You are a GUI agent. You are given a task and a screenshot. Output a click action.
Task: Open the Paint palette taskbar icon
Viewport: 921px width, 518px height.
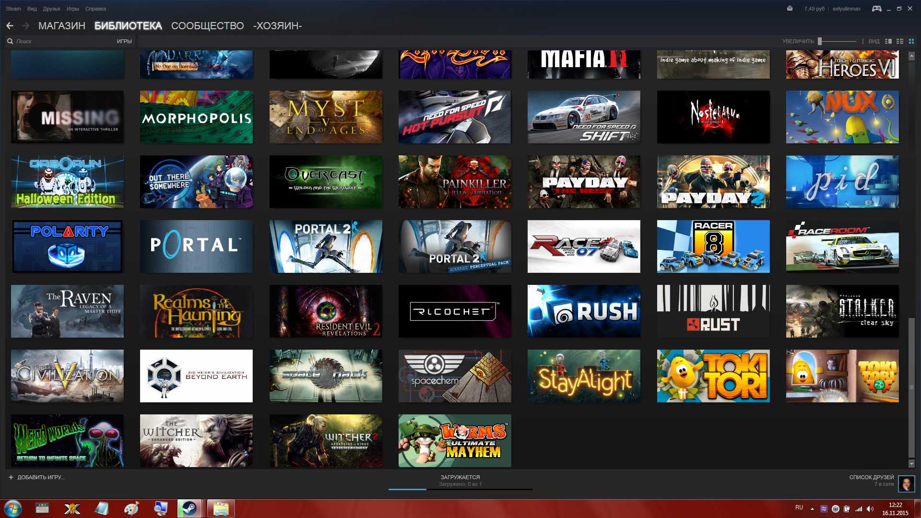click(131, 508)
